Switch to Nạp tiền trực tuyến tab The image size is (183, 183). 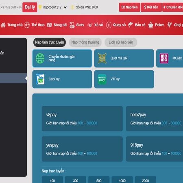50,42
